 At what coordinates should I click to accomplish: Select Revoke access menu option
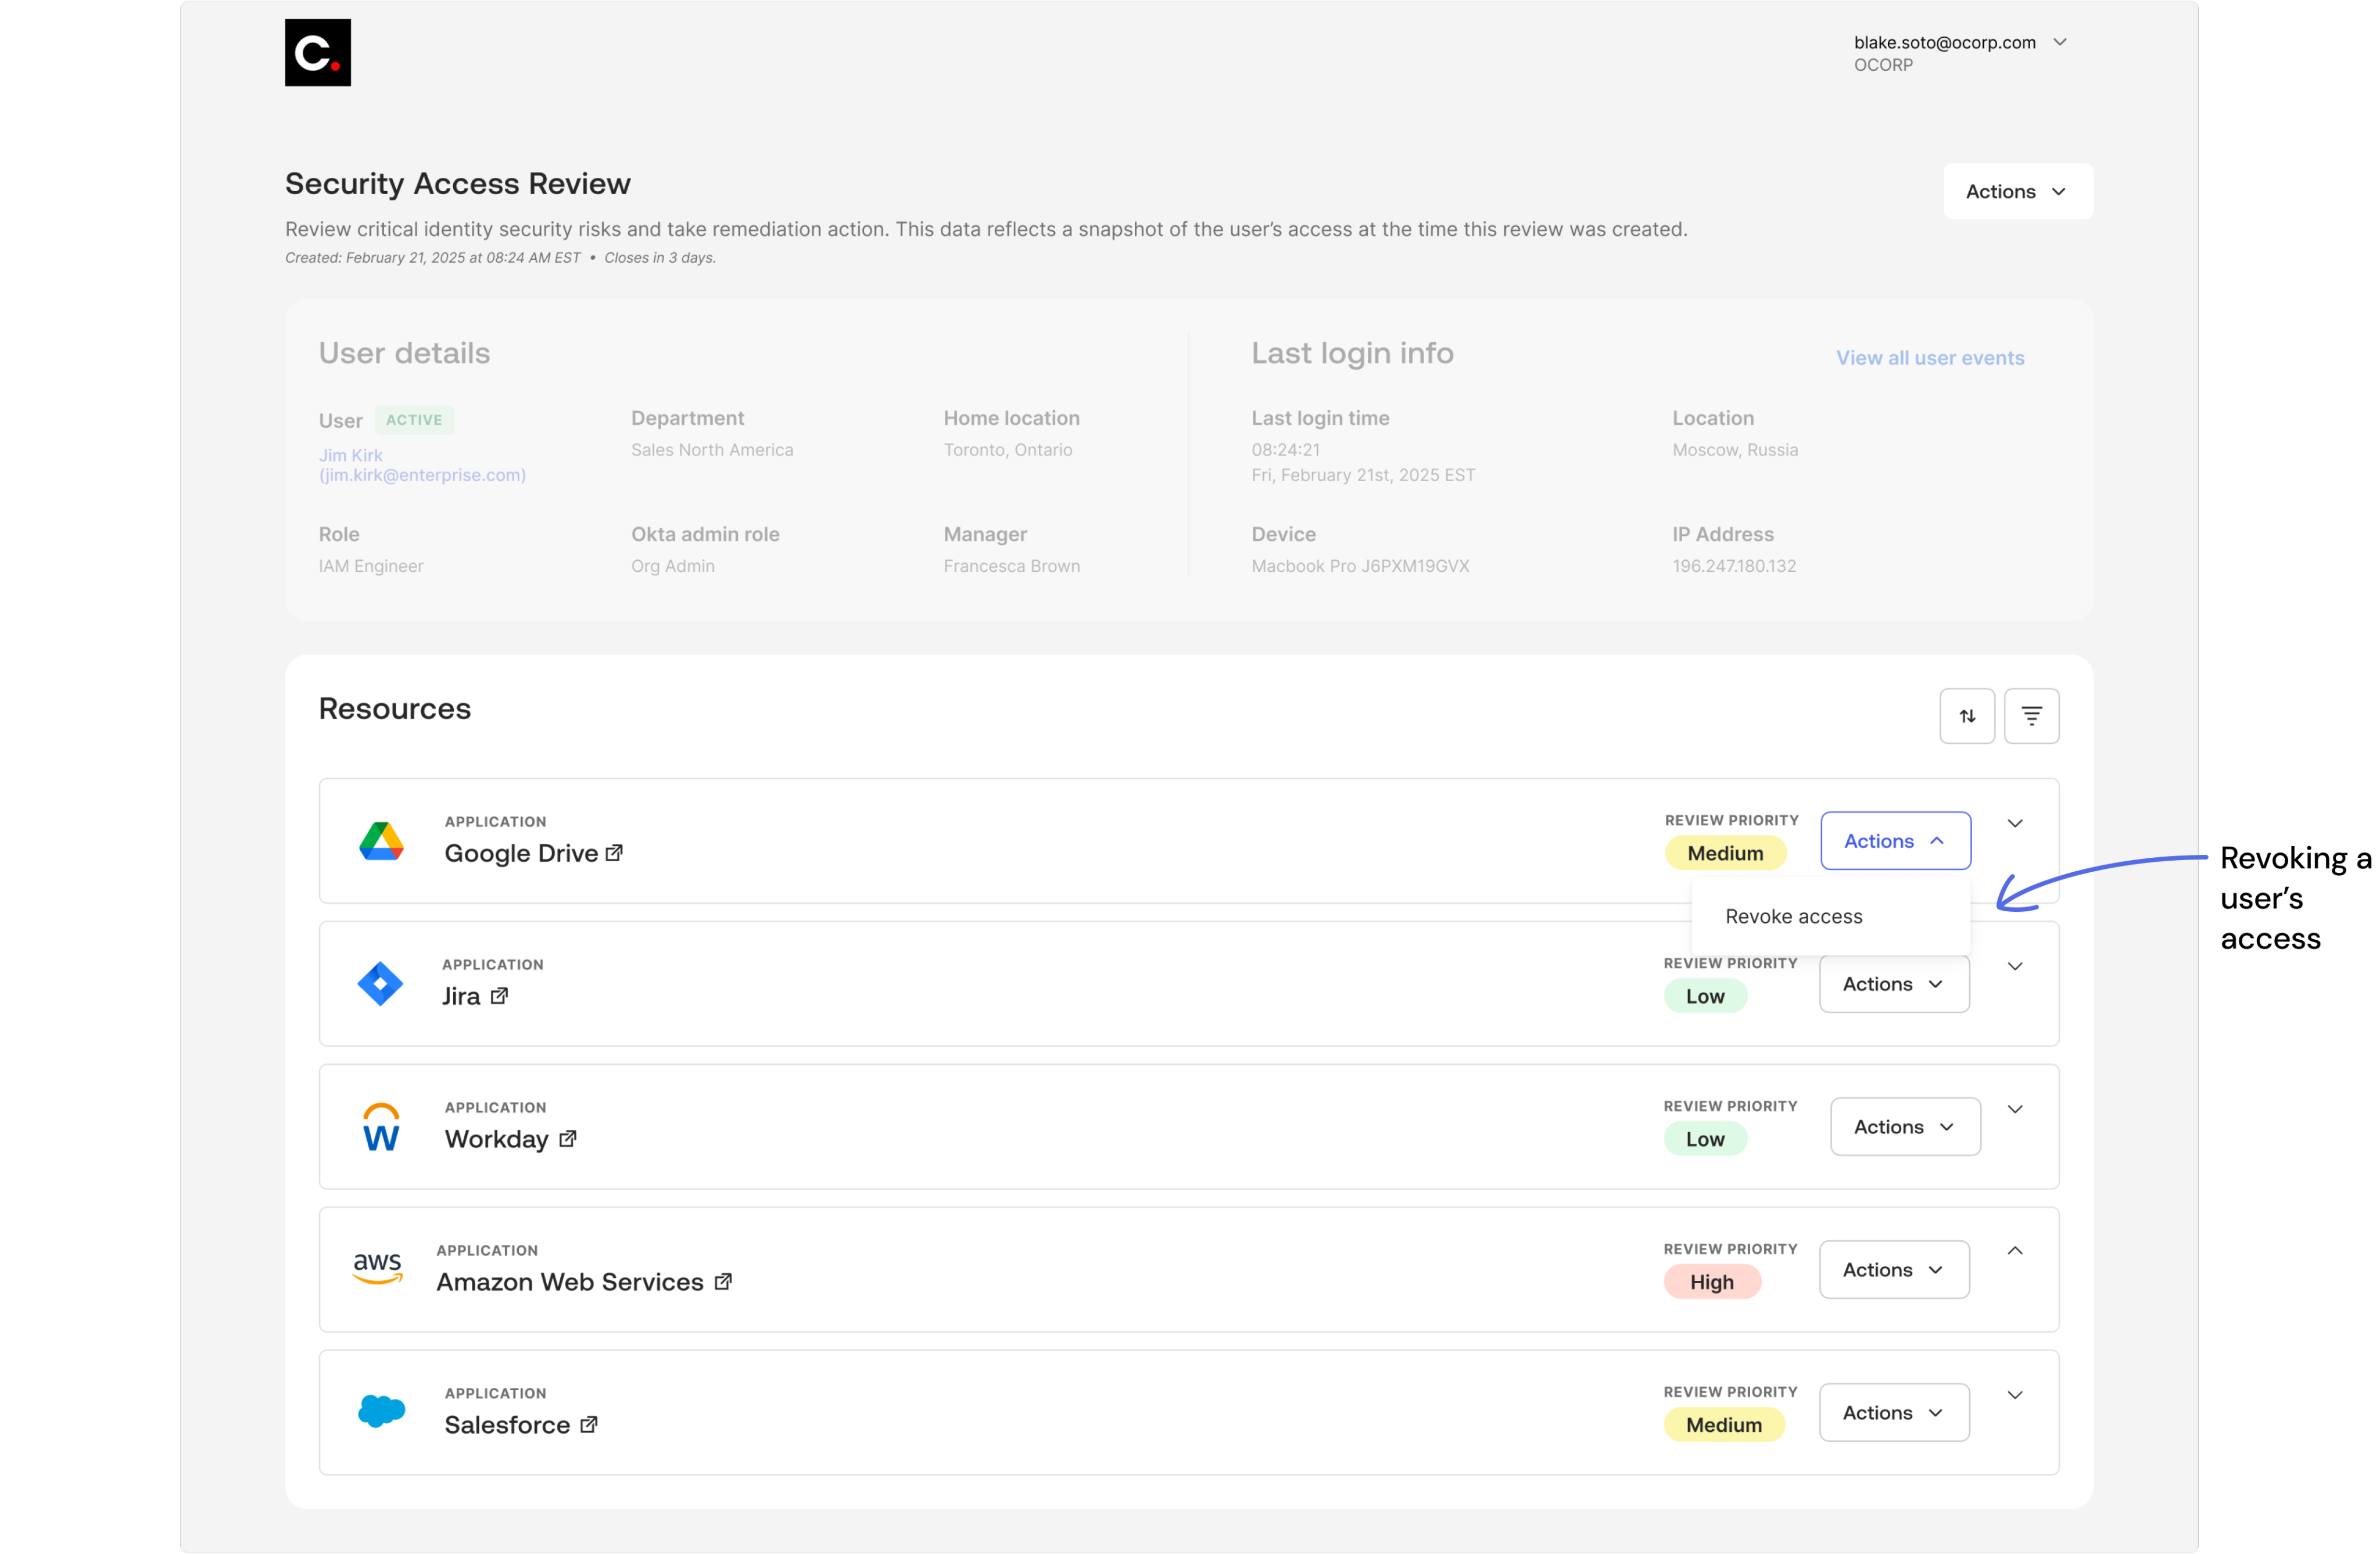[x=1793, y=917]
